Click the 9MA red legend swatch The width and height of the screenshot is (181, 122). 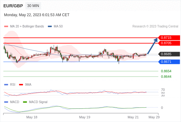click(x=21, y=85)
